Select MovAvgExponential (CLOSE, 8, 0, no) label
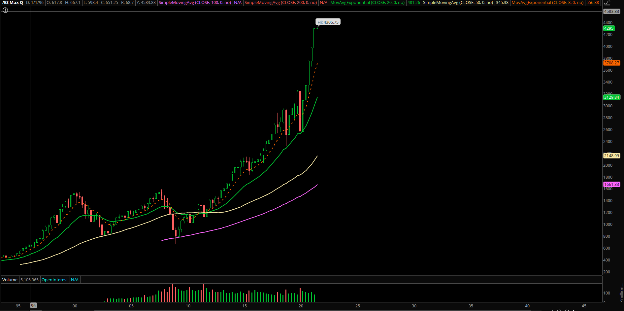 [547, 3]
